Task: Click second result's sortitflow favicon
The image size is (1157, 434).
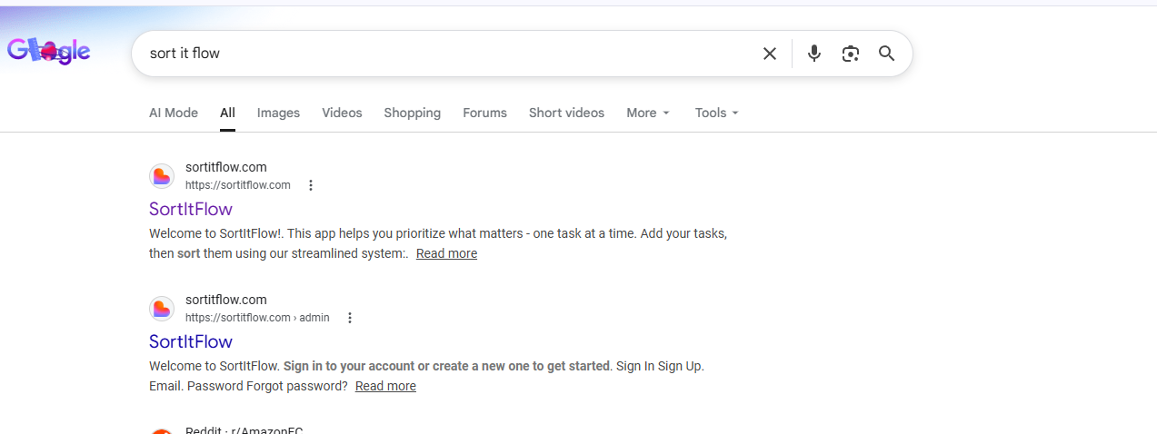Action: tap(162, 309)
